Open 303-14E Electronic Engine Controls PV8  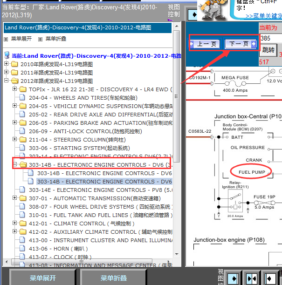tap(101, 190)
